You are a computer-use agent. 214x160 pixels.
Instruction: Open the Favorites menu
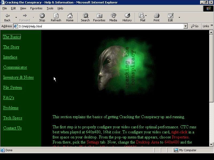[x=36, y=8]
